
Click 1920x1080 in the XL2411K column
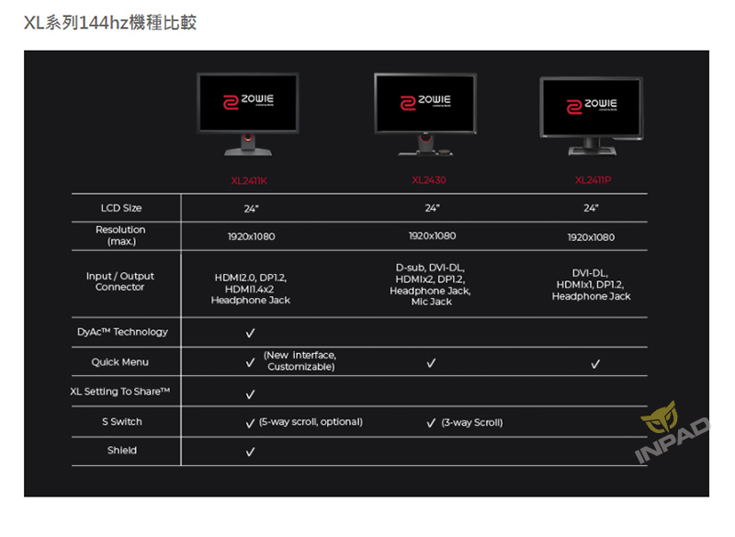pyautogui.click(x=251, y=236)
